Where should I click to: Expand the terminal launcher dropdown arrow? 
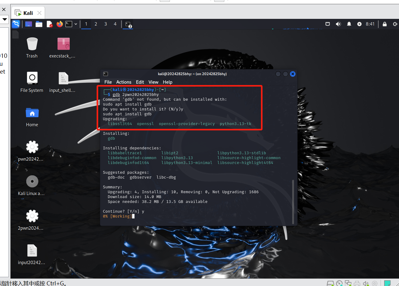[x=76, y=24]
